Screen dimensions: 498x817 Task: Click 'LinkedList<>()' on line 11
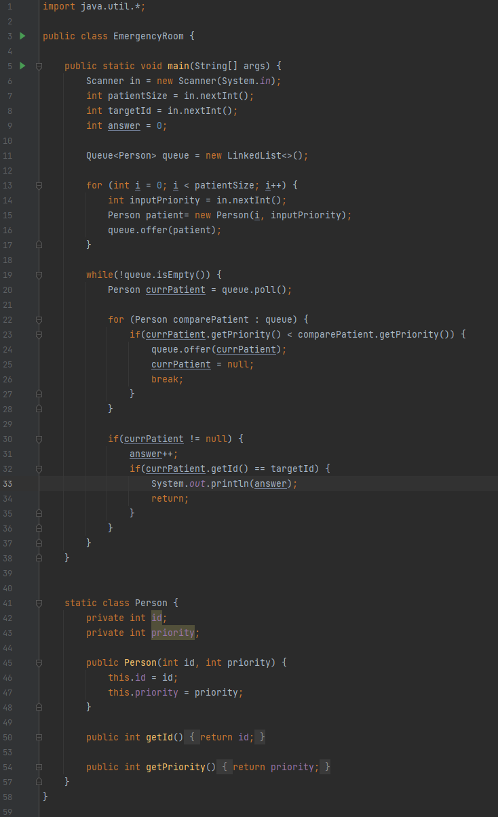[x=265, y=155]
